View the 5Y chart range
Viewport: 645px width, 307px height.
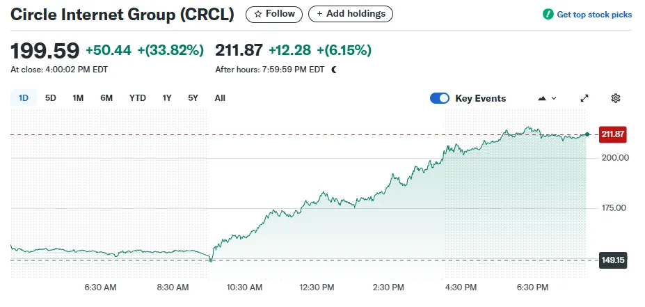(x=193, y=98)
